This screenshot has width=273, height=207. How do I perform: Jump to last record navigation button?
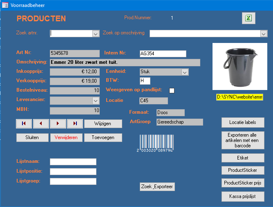[75, 124]
